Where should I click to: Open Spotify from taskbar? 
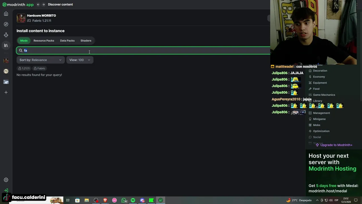[133, 200]
